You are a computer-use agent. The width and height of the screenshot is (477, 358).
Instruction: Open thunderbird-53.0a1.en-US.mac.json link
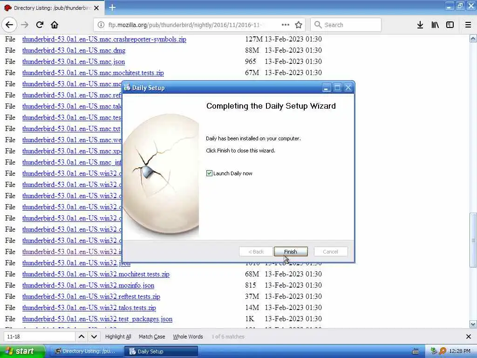pyautogui.click(x=73, y=62)
